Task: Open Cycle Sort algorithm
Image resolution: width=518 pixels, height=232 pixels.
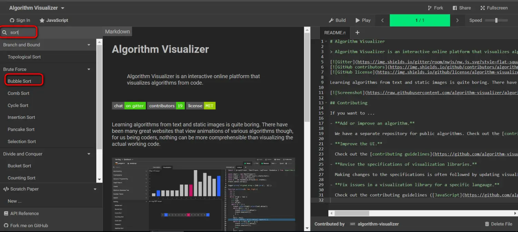Action: (x=18, y=105)
